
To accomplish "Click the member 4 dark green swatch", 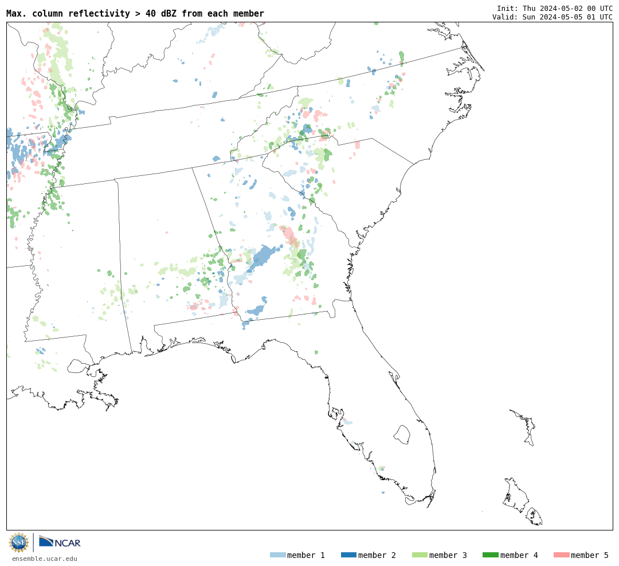I will click(x=490, y=555).
